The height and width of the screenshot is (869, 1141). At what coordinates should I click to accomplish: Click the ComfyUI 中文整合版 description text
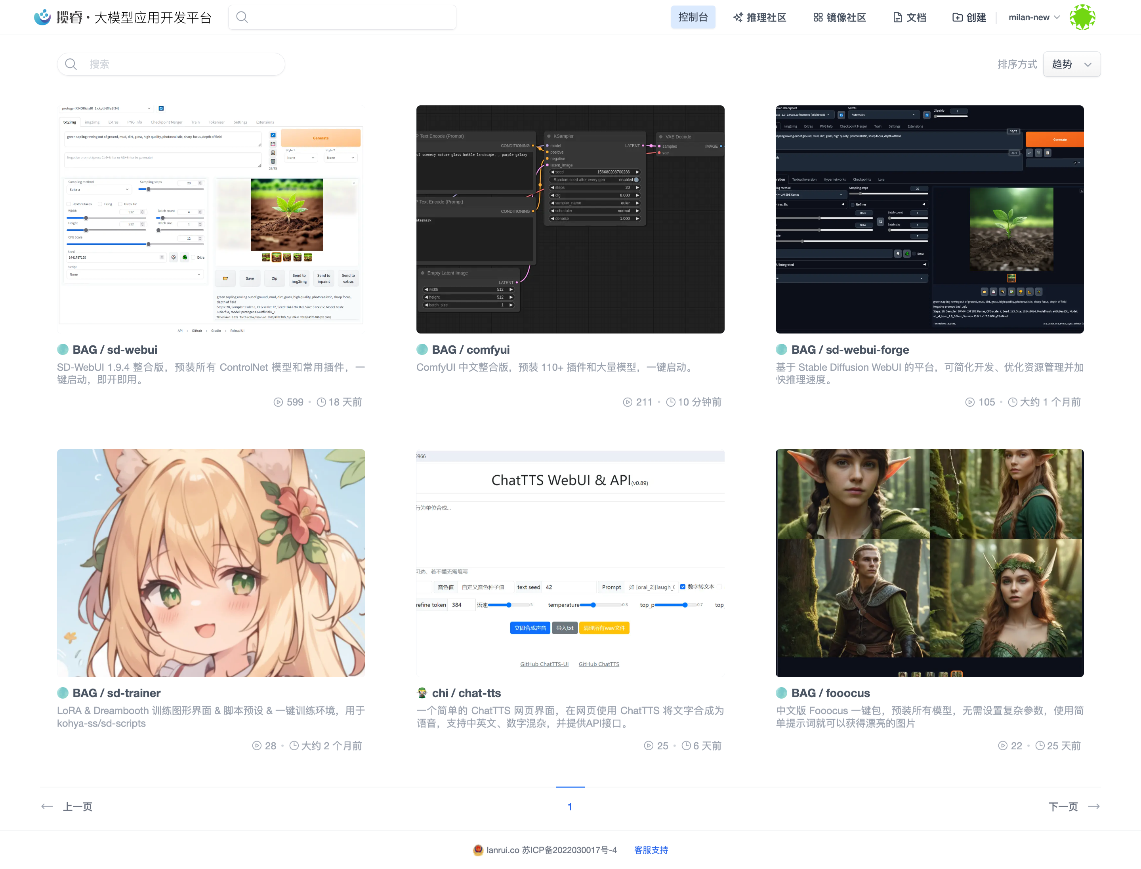click(555, 367)
